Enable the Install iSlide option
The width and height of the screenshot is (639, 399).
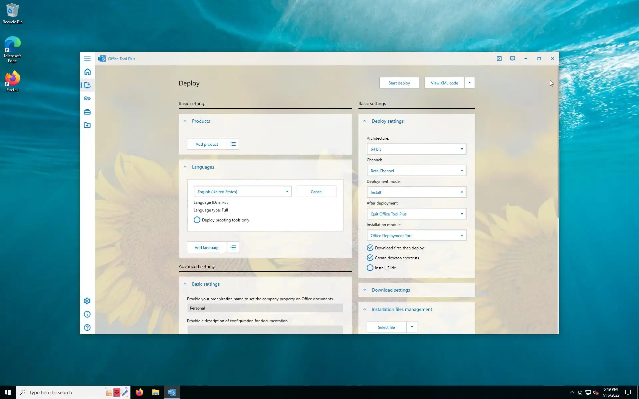coord(370,268)
